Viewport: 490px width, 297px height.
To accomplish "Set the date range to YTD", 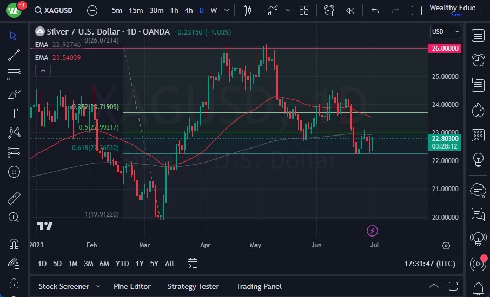I will point(122,264).
